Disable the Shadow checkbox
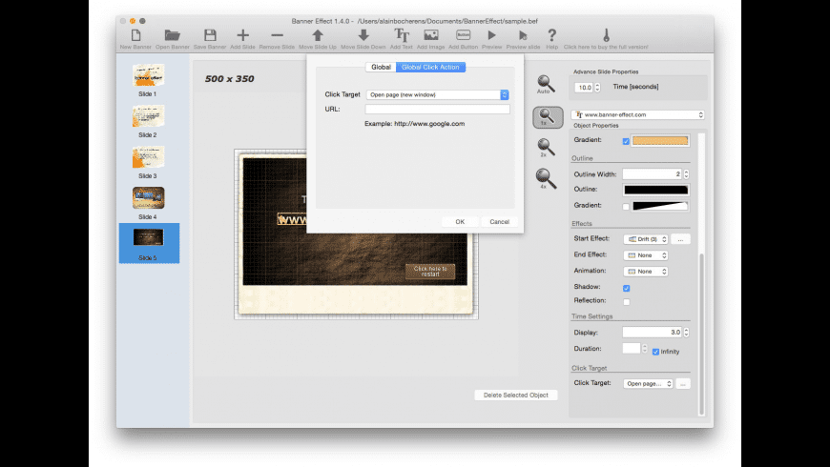The width and height of the screenshot is (830, 467). click(626, 288)
